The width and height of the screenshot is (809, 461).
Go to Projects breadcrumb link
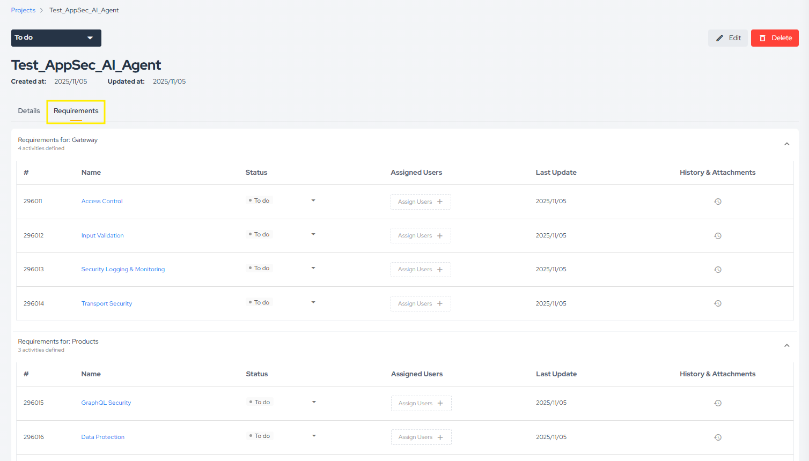(x=23, y=10)
